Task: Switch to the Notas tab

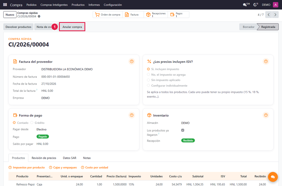Action: (87, 158)
